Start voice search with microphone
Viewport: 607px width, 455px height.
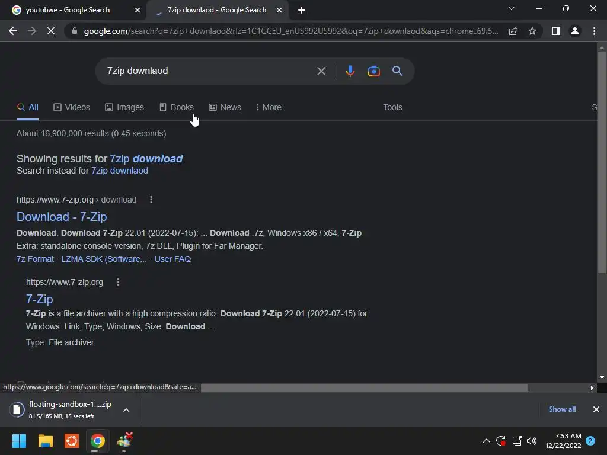point(350,71)
